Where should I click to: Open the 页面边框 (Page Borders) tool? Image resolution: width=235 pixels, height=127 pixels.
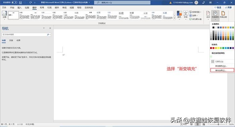(x=223, y=15)
